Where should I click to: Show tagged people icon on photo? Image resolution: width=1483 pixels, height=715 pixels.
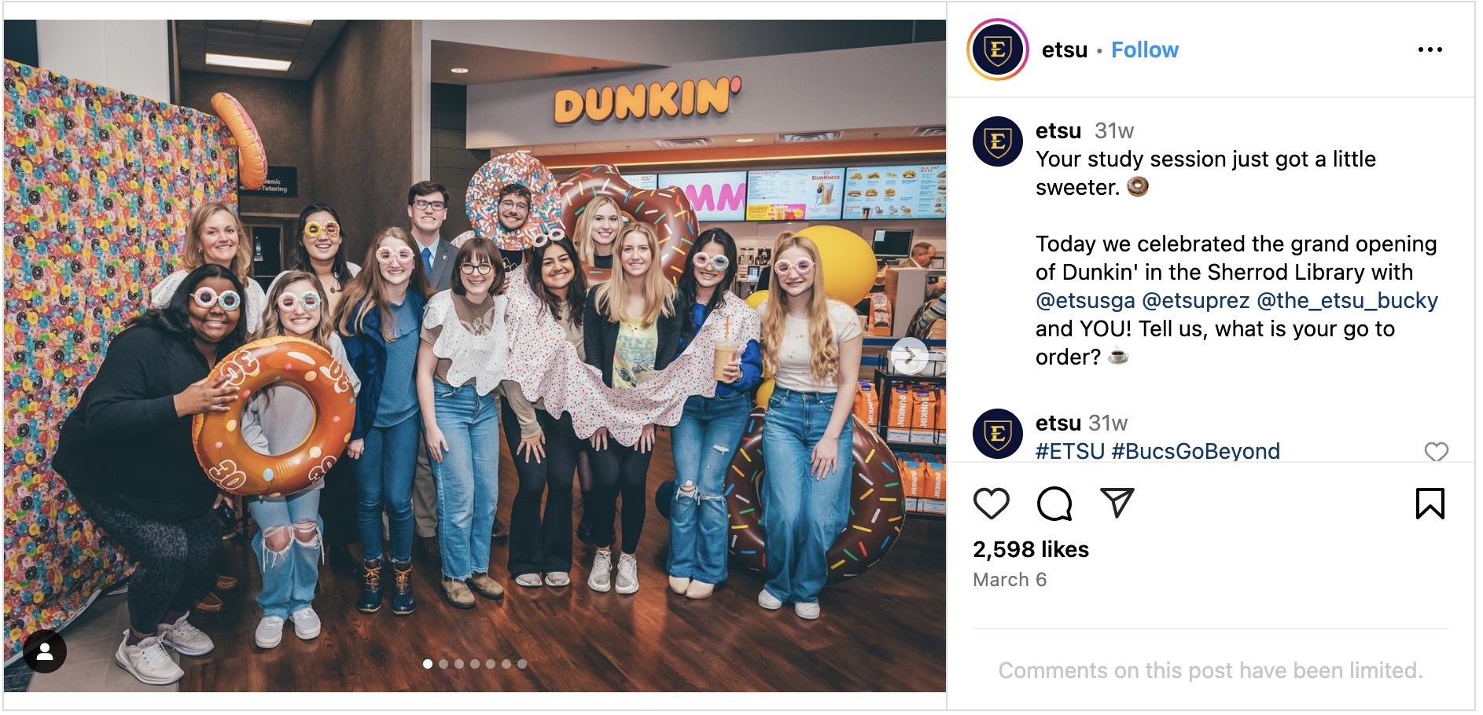pos(45,651)
